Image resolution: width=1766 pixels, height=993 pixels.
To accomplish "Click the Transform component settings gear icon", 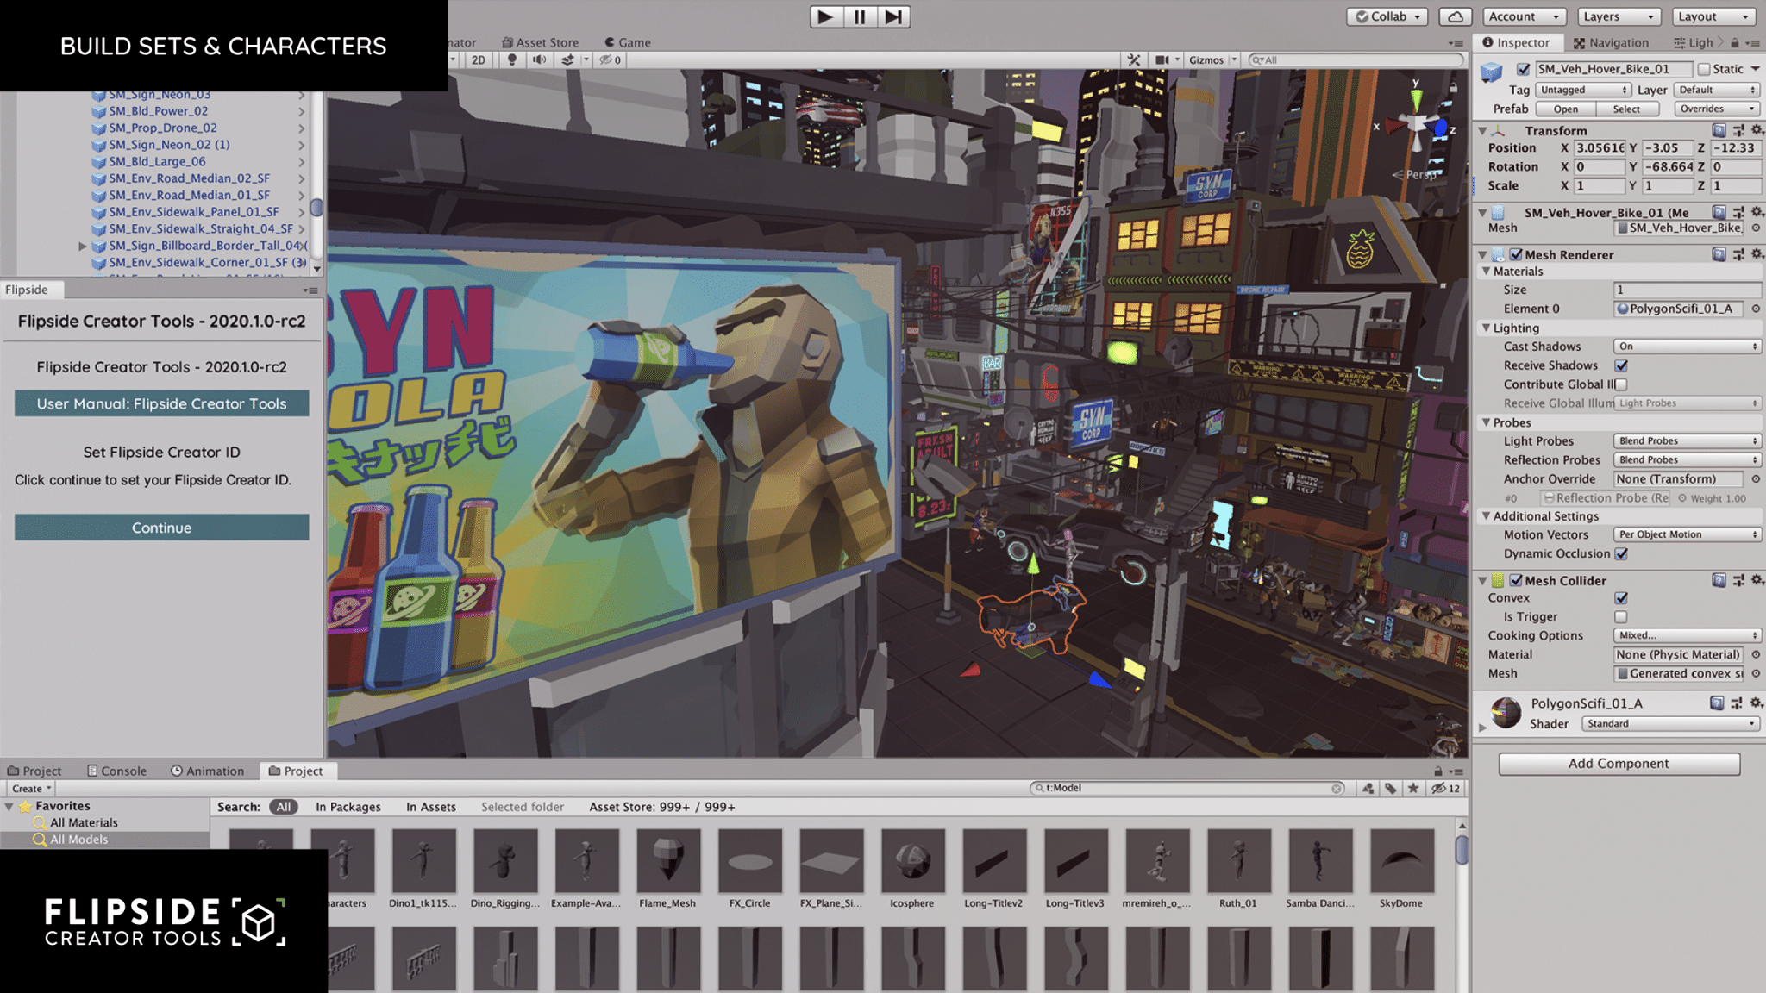I will 1756,130.
